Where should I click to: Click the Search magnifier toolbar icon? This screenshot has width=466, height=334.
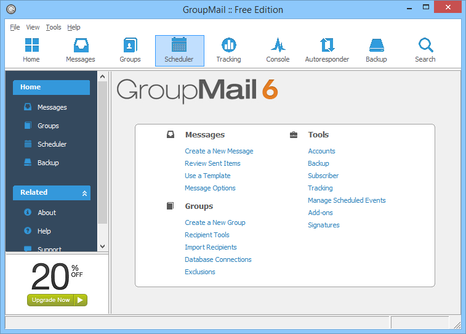pyautogui.click(x=425, y=45)
